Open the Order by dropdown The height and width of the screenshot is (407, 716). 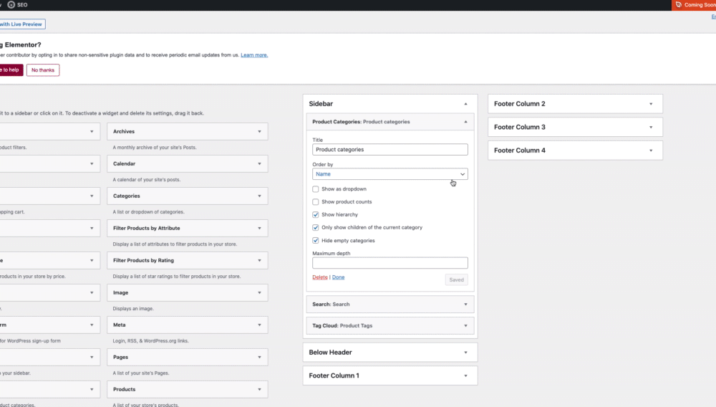point(390,174)
